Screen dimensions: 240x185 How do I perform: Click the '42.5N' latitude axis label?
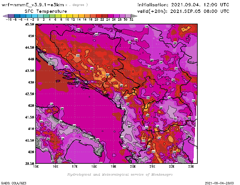click(29, 94)
